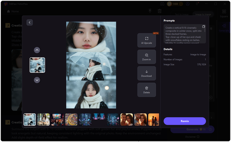The width and height of the screenshot is (231, 142).
Task: Click the Disclaimer info link
Action: (192, 137)
